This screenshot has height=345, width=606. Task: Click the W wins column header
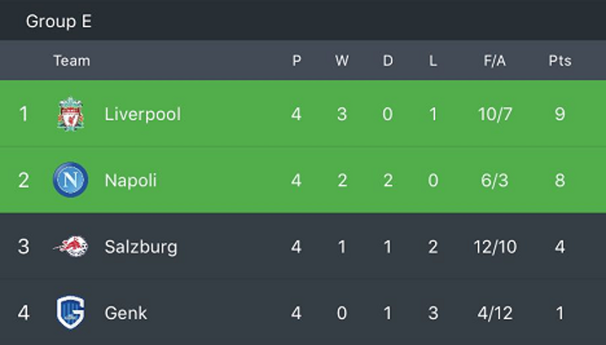click(342, 61)
